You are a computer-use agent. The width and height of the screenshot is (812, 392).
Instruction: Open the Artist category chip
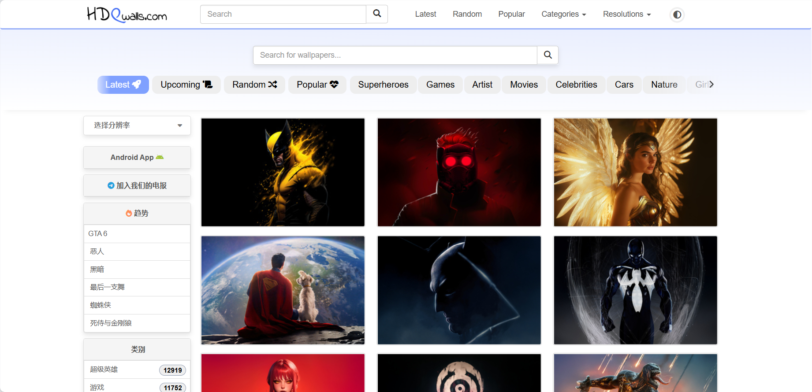tap(482, 85)
